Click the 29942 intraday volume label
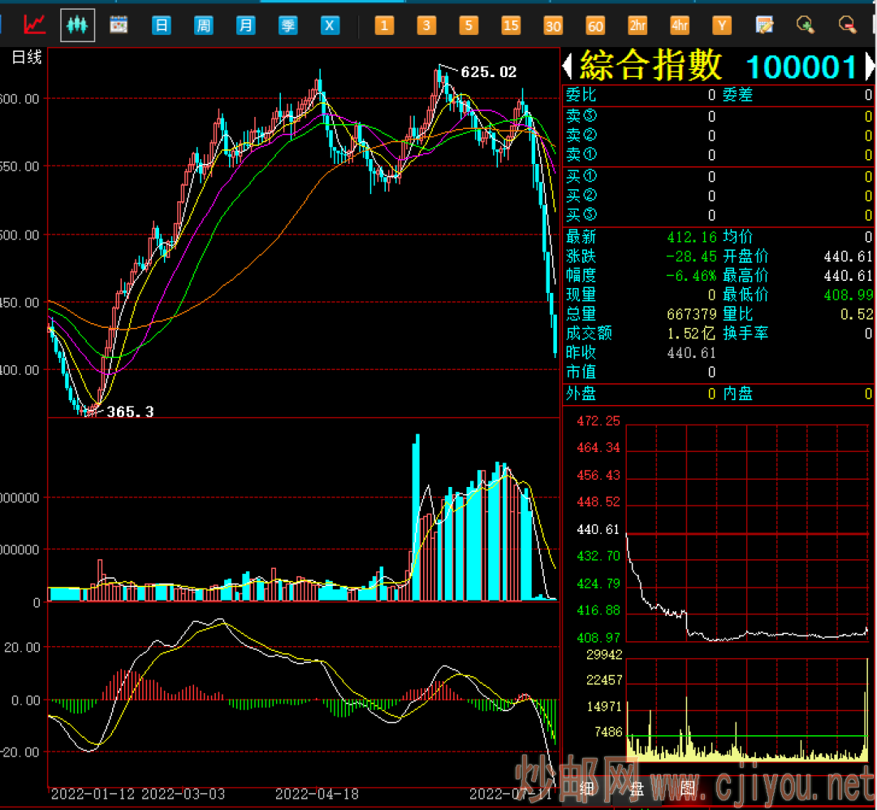Viewport: 877px width, 810px height. tap(604, 655)
